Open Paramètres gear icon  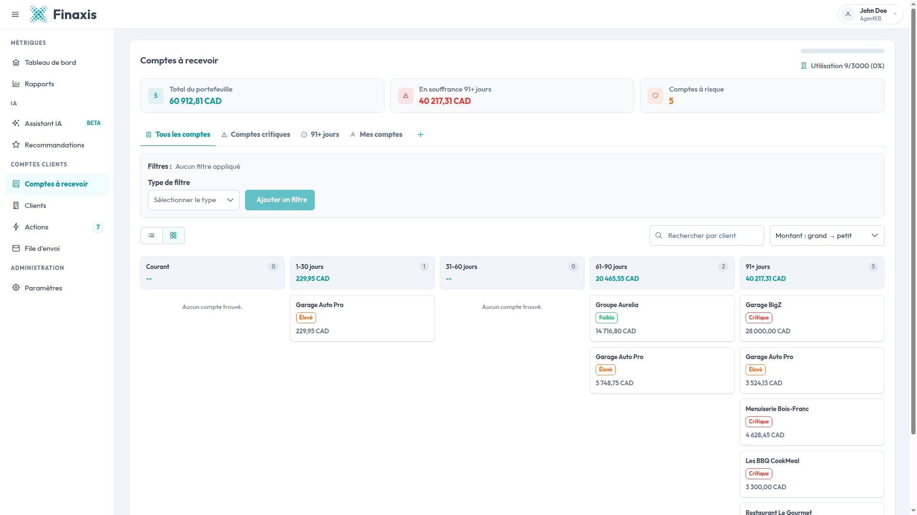16,288
